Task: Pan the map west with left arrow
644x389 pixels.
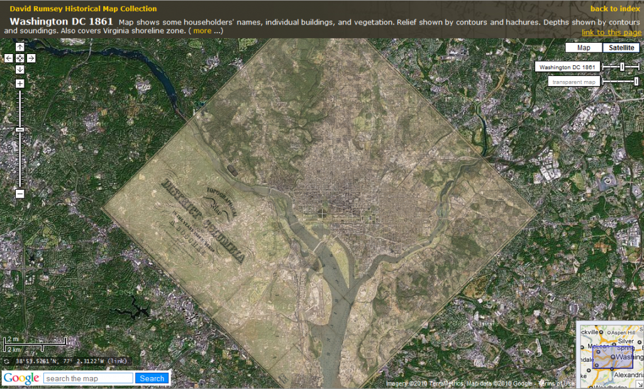Action: 9,58
